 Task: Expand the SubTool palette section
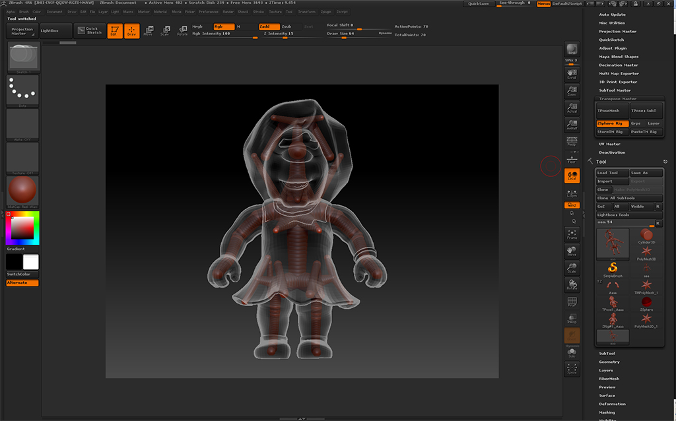pos(607,354)
